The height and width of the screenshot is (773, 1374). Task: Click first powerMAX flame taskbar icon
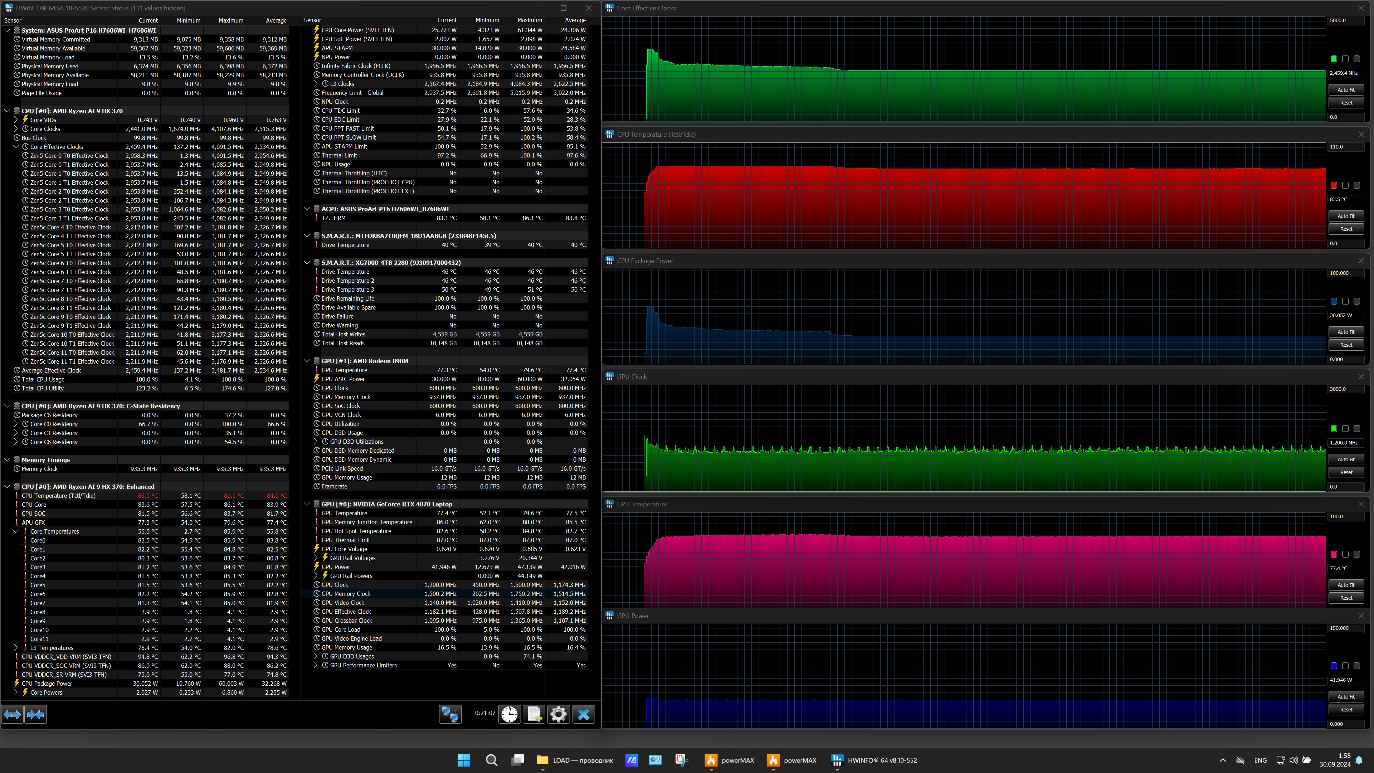711,760
